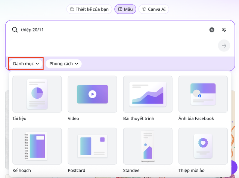Choose the Bài thuyết trình category card

(x=148, y=94)
